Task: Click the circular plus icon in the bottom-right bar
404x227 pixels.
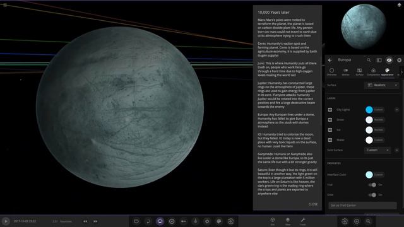Action: click(x=357, y=221)
